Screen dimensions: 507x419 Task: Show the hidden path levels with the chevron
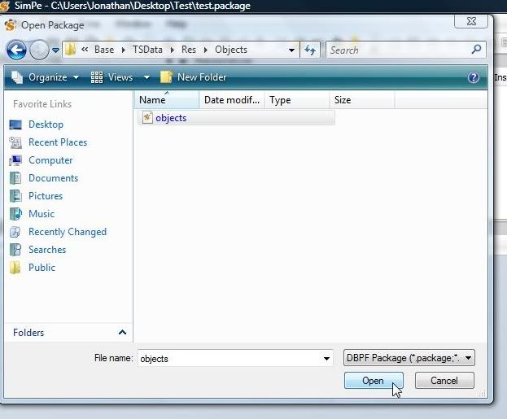[x=85, y=49]
